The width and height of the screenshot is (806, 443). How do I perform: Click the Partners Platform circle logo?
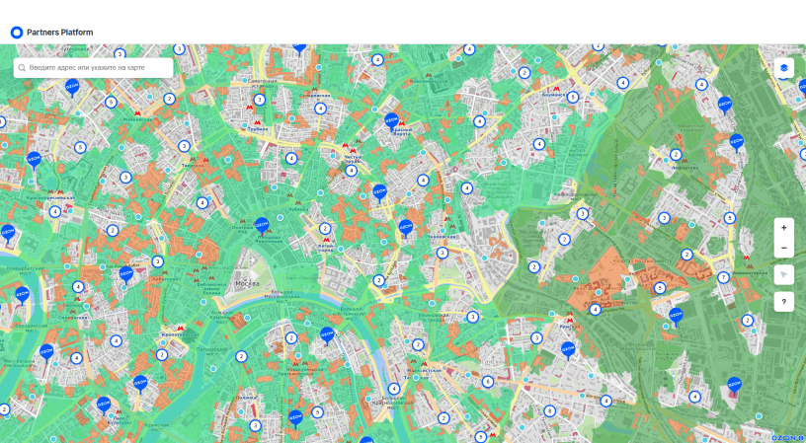click(x=17, y=33)
